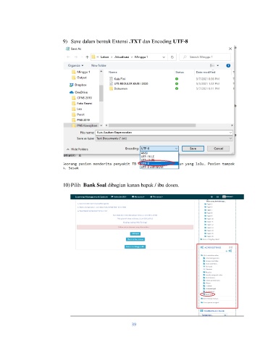
Task: Open the Save as type combo box
Action: 164,138
